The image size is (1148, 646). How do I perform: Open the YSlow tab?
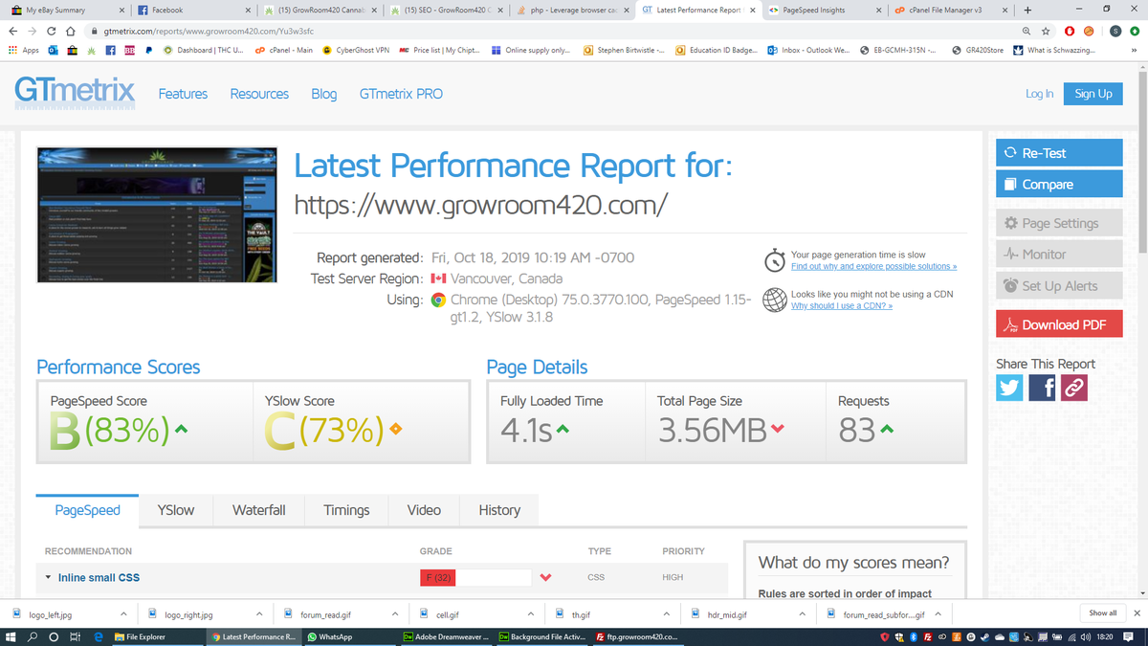(x=175, y=510)
